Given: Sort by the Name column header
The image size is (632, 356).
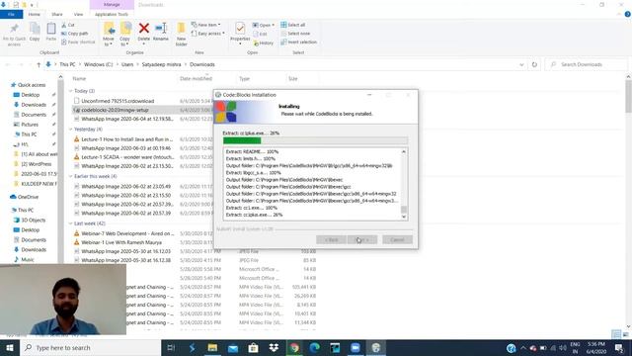Looking at the screenshot, I should point(79,79).
